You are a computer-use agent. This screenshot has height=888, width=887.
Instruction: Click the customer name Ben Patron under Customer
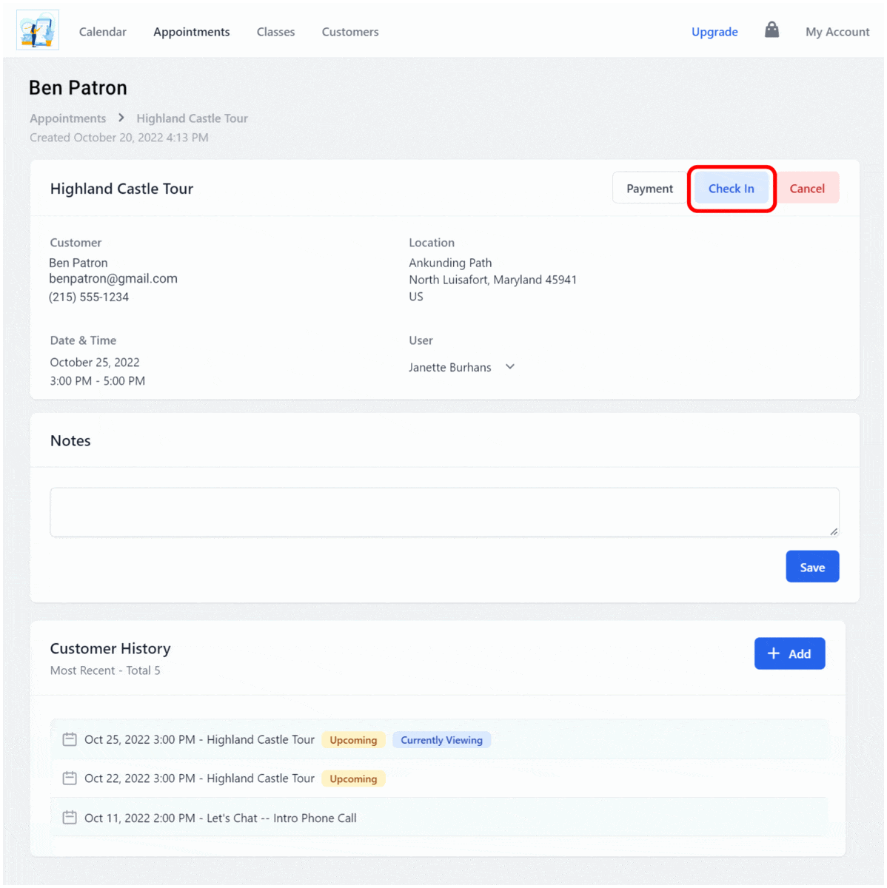78,263
